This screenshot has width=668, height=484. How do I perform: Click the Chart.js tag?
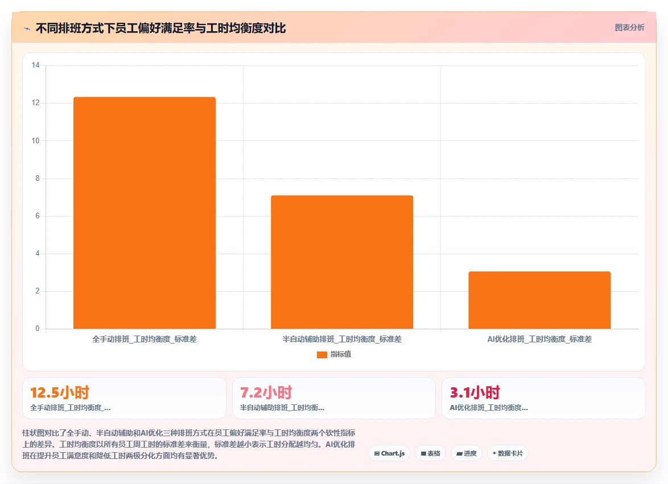tap(389, 453)
